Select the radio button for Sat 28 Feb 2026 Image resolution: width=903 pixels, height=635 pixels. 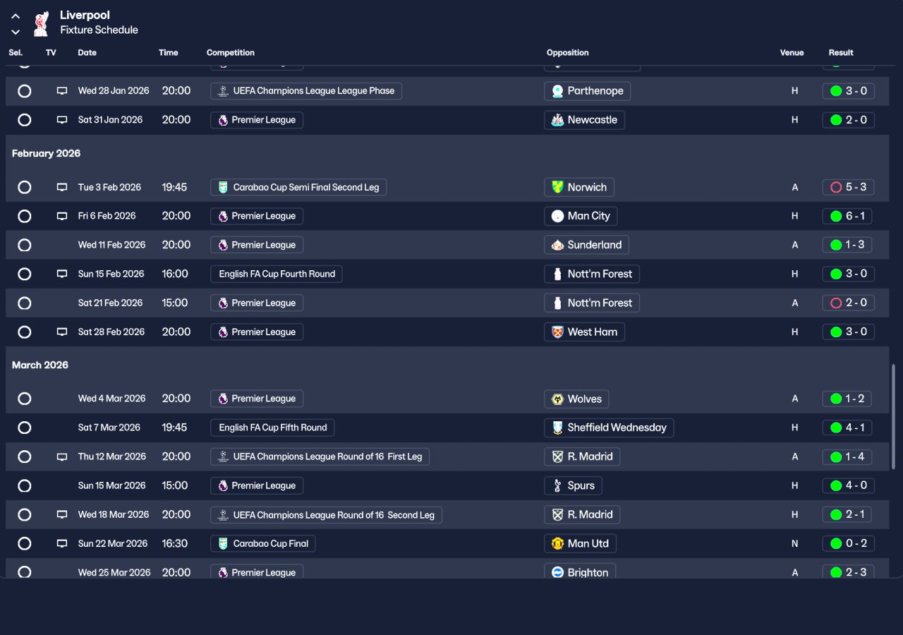(x=25, y=332)
